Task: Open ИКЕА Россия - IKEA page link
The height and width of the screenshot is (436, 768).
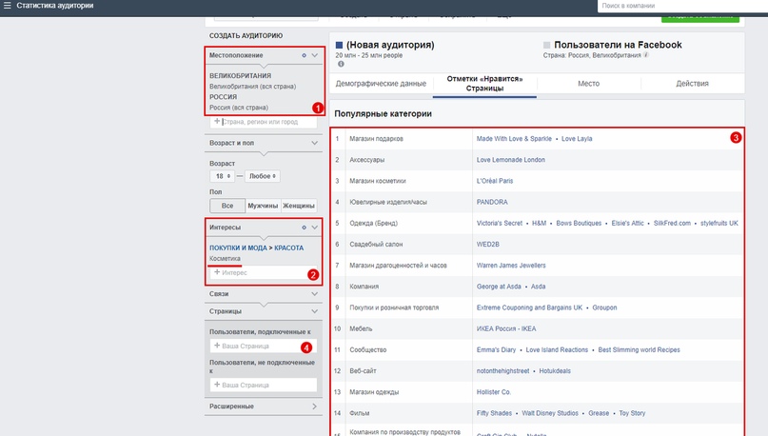Action: pos(506,328)
